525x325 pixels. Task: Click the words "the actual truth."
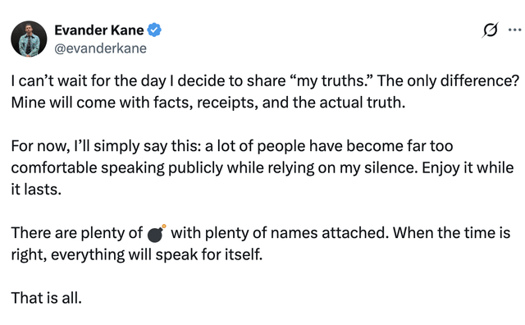pyautogui.click(x=349, y=103)
